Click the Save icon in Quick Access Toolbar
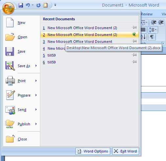This screenshot has height=161, width=166. [x=21, y=5]
